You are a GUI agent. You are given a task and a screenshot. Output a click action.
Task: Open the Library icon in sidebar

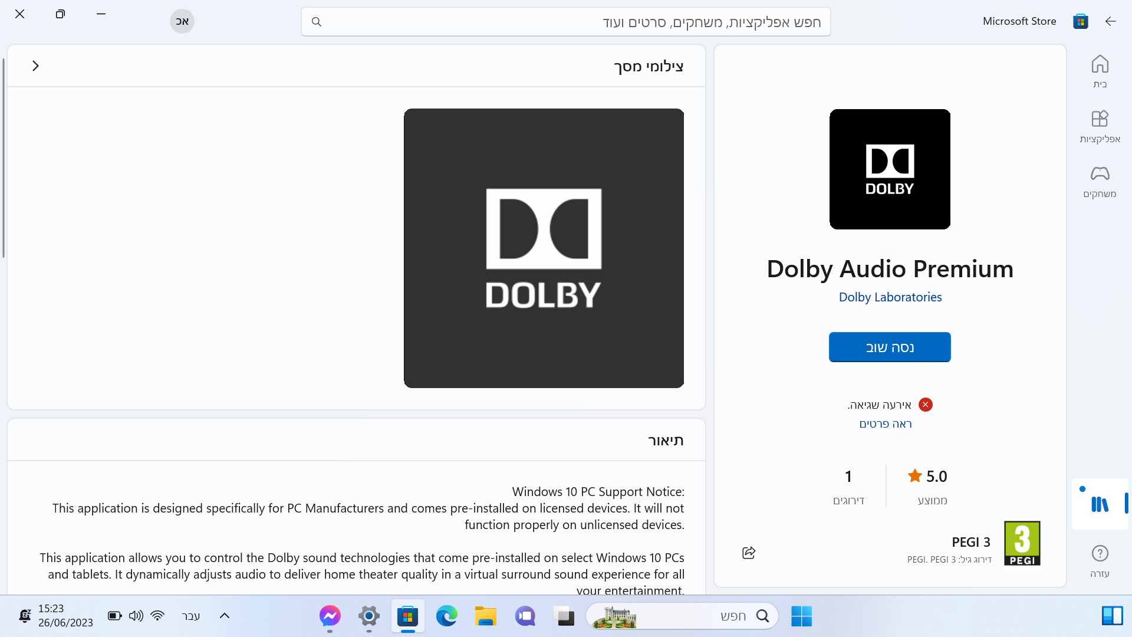point(1100,504)
